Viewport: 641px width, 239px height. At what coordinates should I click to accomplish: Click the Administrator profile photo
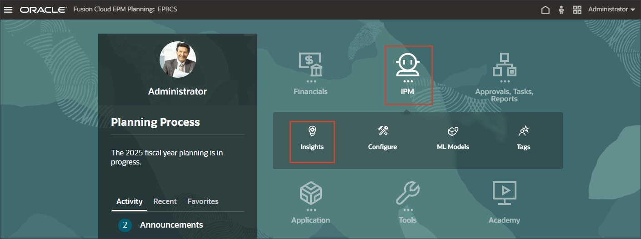(178, 60)
